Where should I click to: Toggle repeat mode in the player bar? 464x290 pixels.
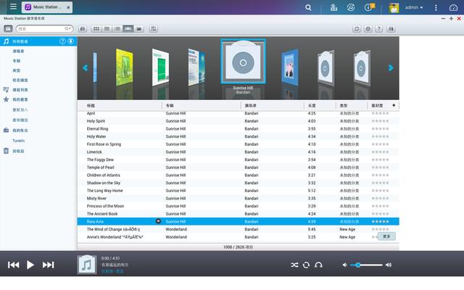[x=306, y=265]
